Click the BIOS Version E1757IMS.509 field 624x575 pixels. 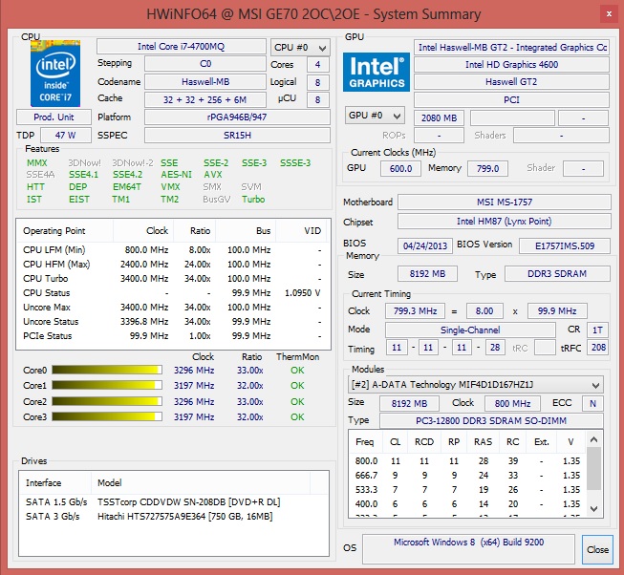tap(565, 245)
